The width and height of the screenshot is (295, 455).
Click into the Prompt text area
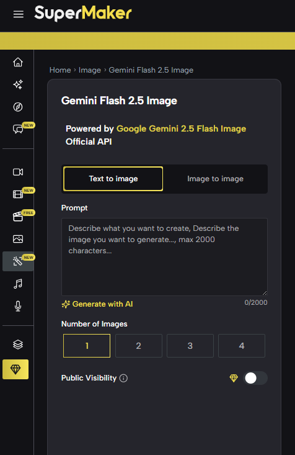(164, 257)
